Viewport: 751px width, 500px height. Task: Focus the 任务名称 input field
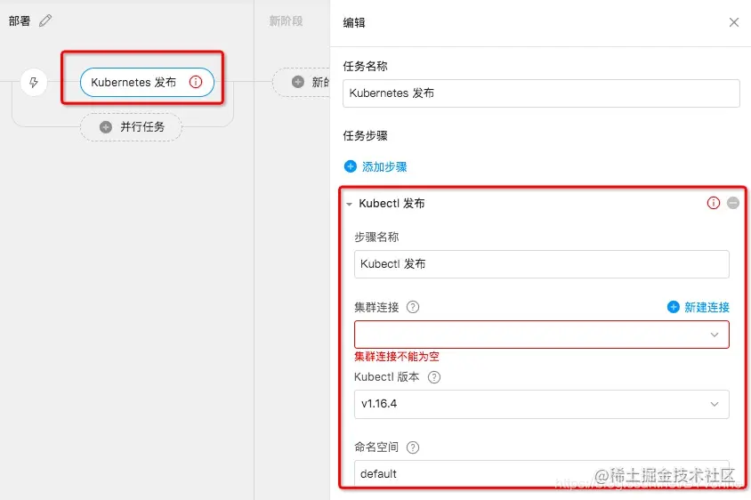[541, 93]
